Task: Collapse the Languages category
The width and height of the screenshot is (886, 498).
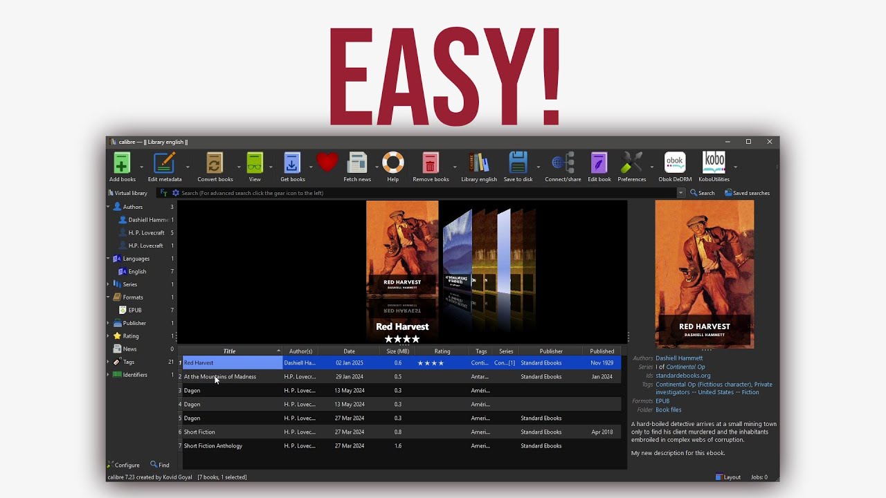Action: 109,259
